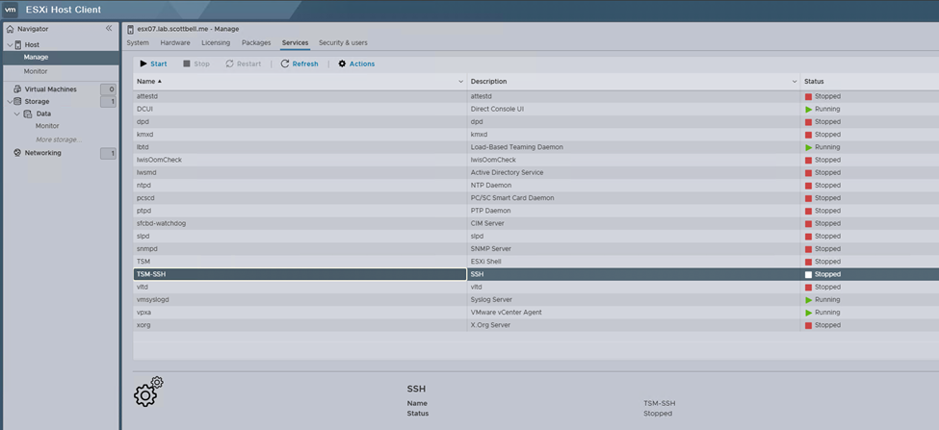
Task: Collapse the Host tree node
Action: click(9, 45)
